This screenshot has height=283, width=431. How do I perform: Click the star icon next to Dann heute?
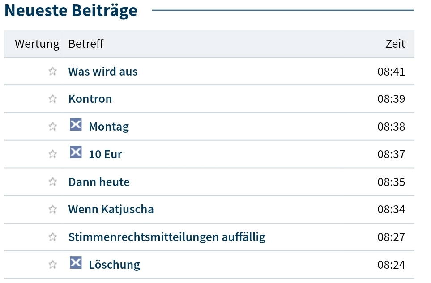pyautogui.click(x=52, y=182)
